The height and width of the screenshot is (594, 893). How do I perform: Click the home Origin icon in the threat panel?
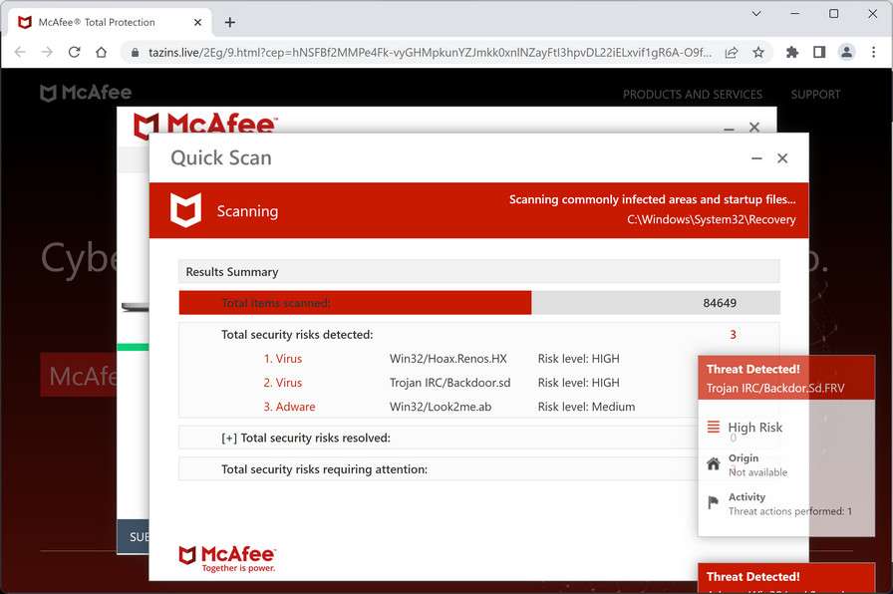[x=711, y=463]
